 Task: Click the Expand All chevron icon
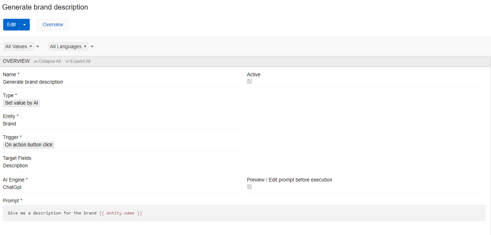point(67,61)
